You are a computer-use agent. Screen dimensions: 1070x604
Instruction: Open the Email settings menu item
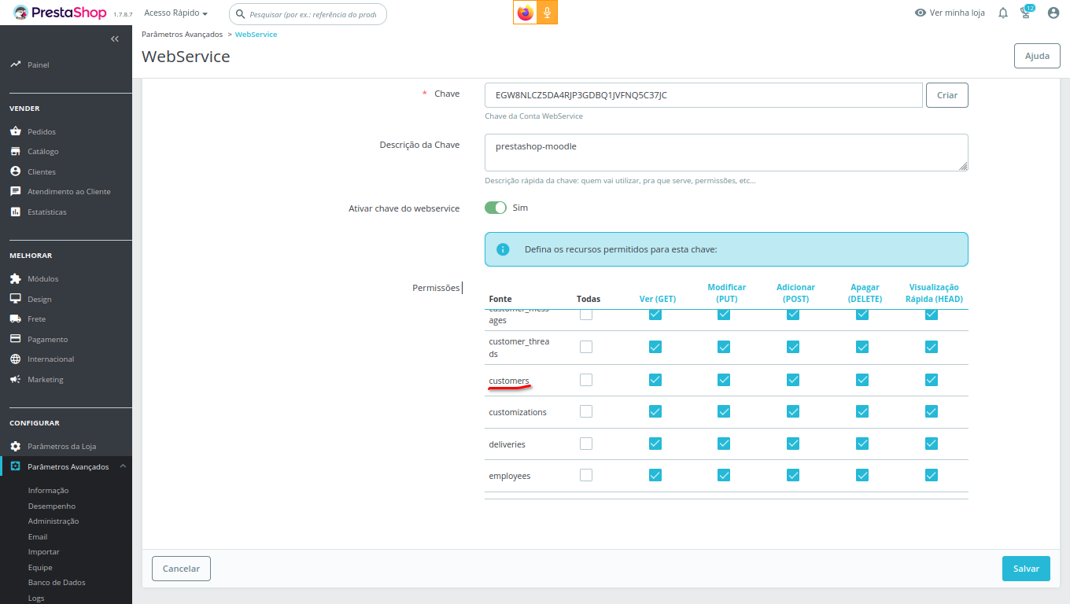(x=38, y=536)
